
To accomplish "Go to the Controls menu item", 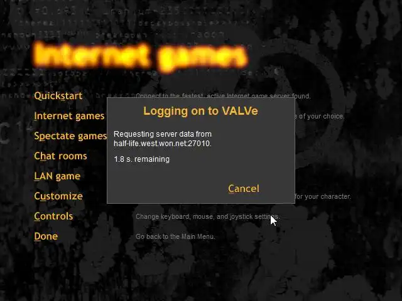I will click(x=53, y=216).
